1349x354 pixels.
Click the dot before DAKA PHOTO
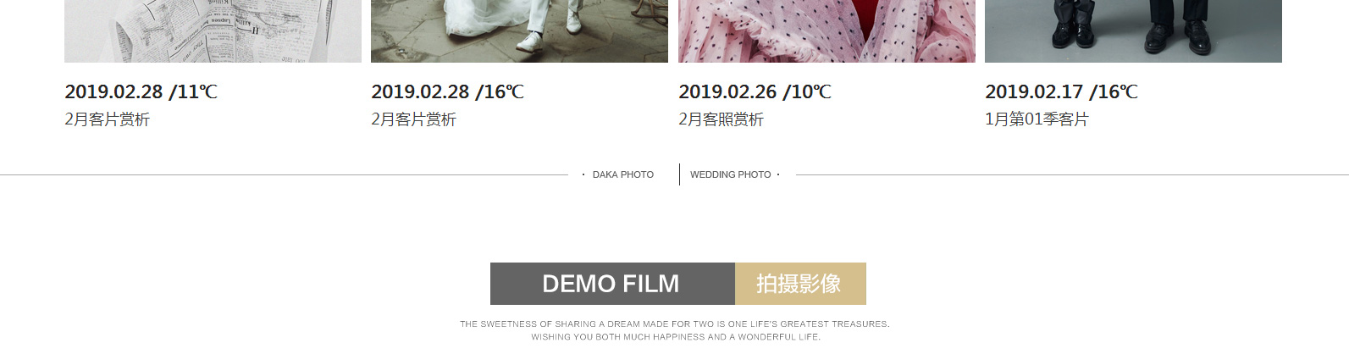(x=583, y=174)
